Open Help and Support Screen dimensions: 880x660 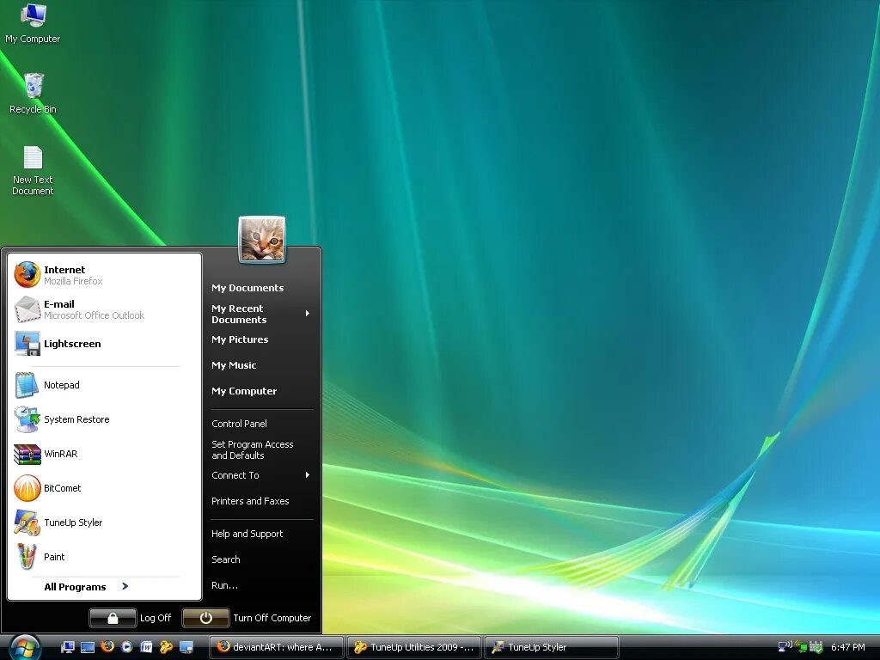[x=247, y=534]
